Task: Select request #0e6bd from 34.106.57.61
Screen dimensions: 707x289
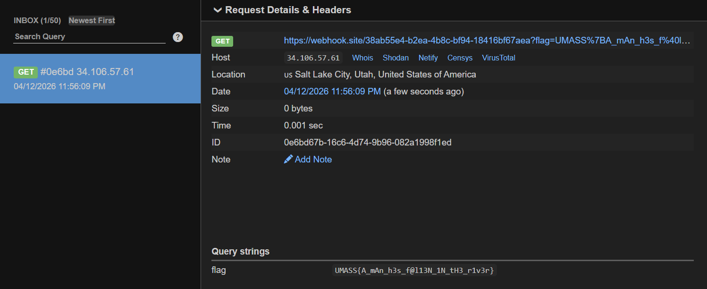Action: click(87, 72)
